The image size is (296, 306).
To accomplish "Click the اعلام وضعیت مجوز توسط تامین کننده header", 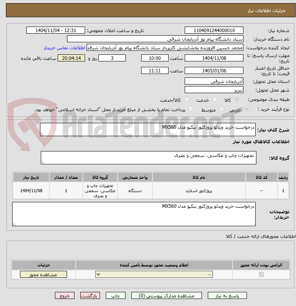I will click(154, 265).
